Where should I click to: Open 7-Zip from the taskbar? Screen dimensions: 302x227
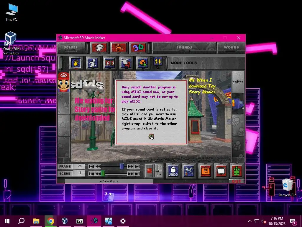79,221
